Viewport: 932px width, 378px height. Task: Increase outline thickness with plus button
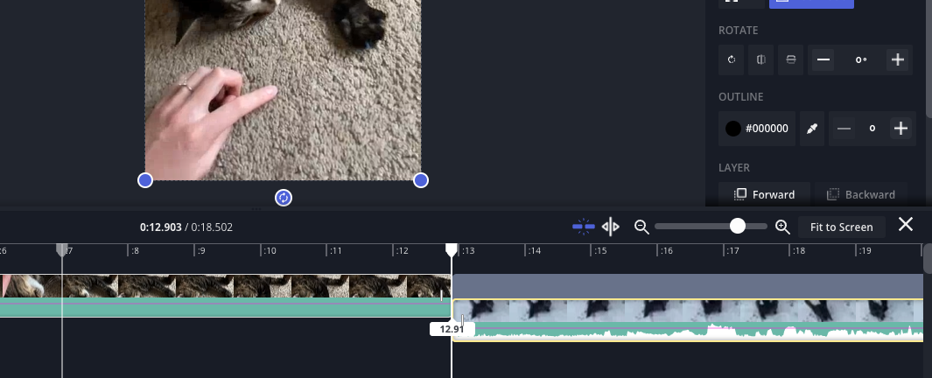pos(900,129)
